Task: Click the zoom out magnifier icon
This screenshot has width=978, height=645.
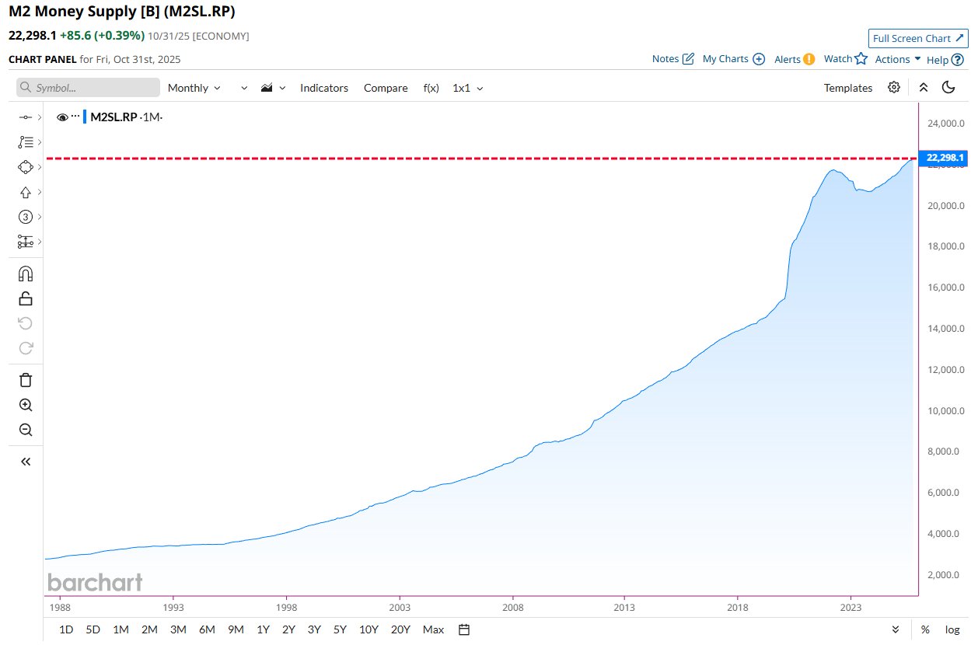Action: pos(26,430)
